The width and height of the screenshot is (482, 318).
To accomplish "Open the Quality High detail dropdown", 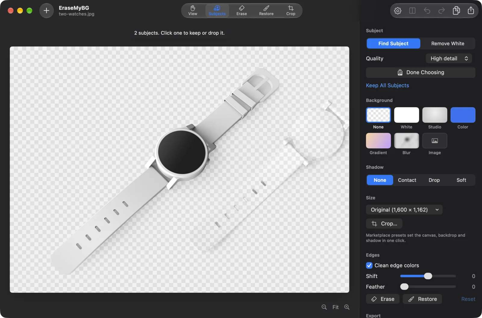I will (x=449, y=58).
